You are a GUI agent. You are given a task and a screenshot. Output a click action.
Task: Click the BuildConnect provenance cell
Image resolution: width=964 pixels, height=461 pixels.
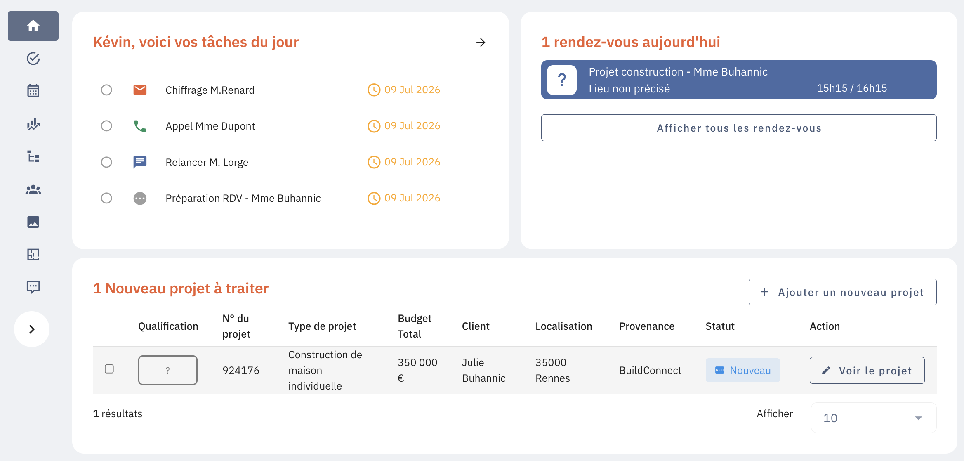[650, 370]
